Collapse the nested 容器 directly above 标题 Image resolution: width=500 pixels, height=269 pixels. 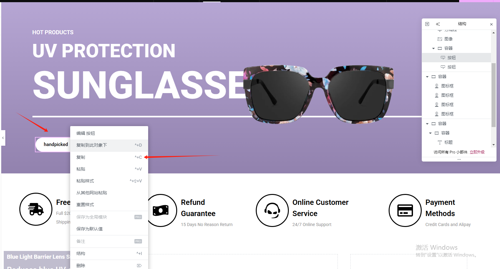430,133
